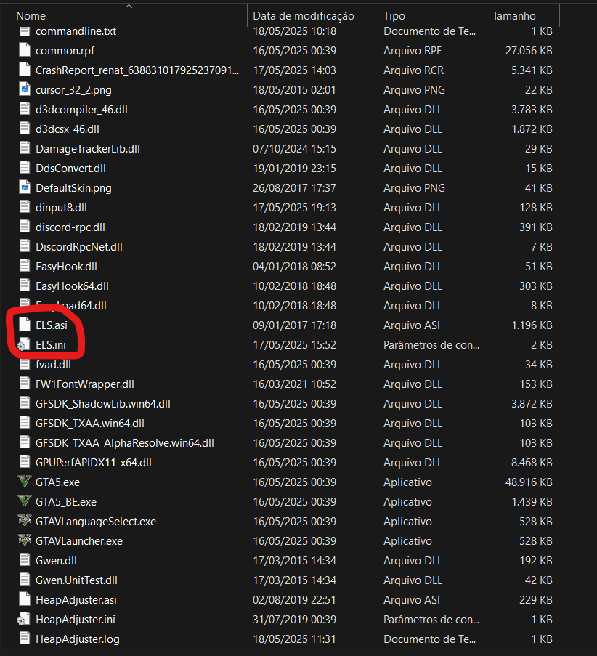
Task: Select the file name GFSDK_TXAA_AlphaResolve.win64.dll
Action: click(124, 443)
